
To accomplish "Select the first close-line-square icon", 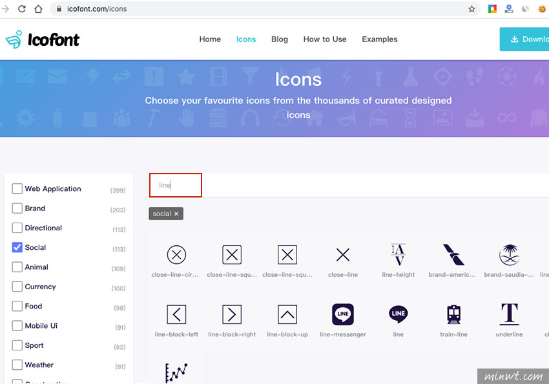I will pyautogui.click(x=232, y=254).
